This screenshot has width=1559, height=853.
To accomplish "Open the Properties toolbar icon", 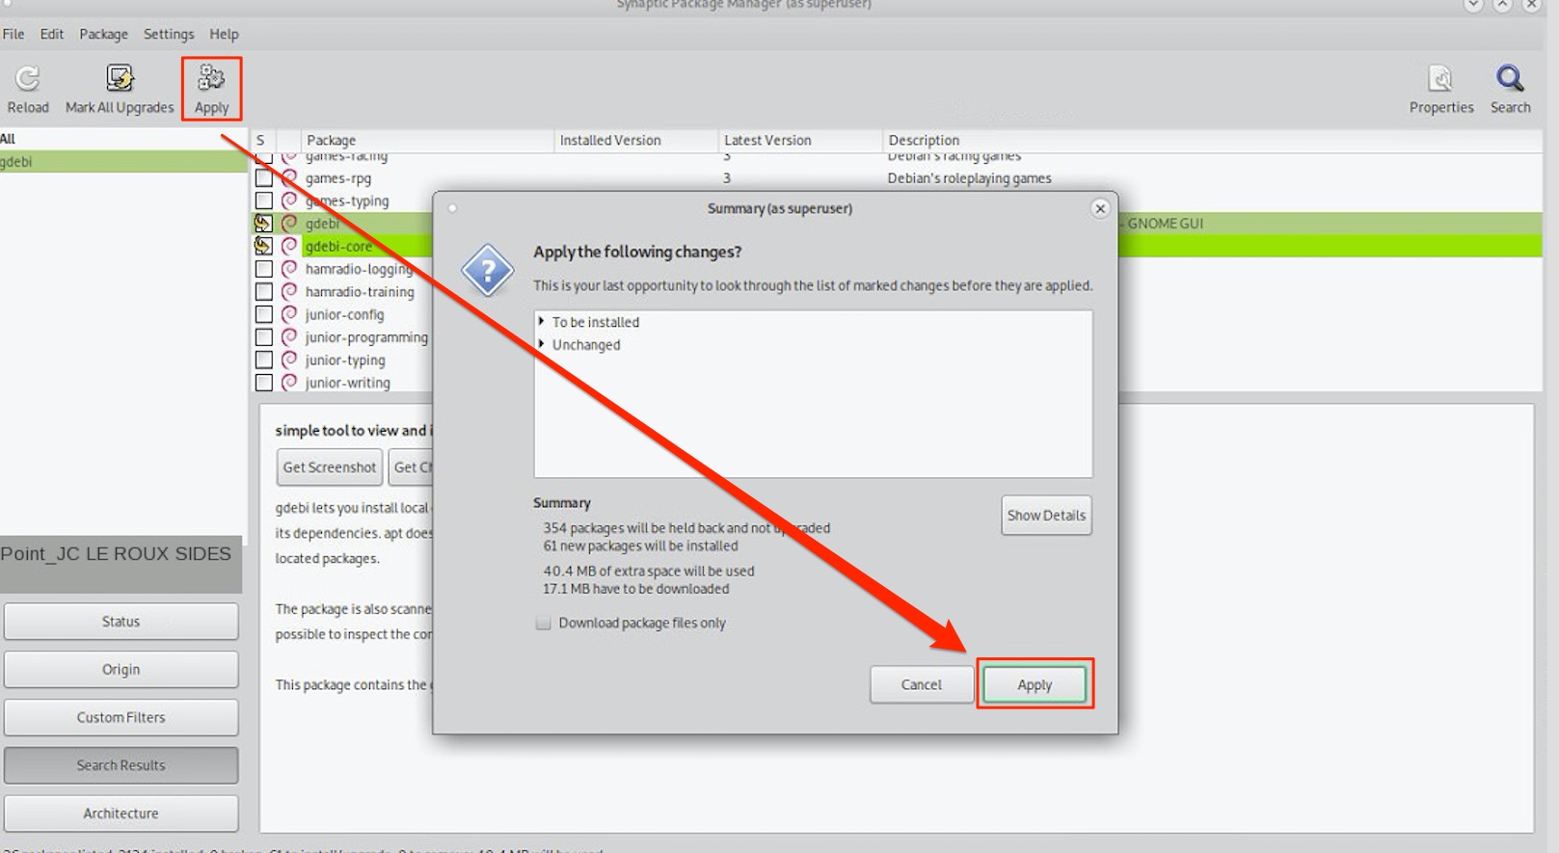I will click(1440, 78).
